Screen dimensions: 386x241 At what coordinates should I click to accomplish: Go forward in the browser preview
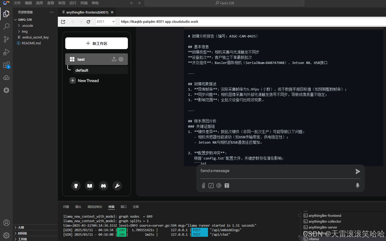[x=81, y=22]
